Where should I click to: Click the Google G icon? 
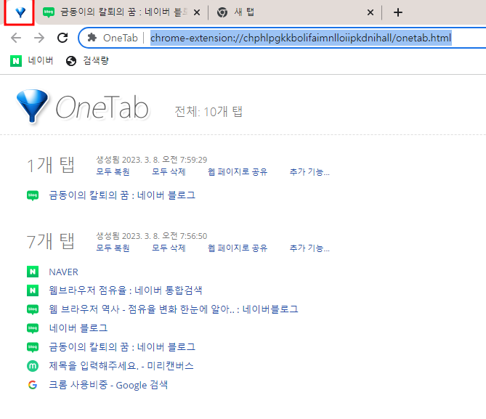pyautogui.click(x=33, y=385)
